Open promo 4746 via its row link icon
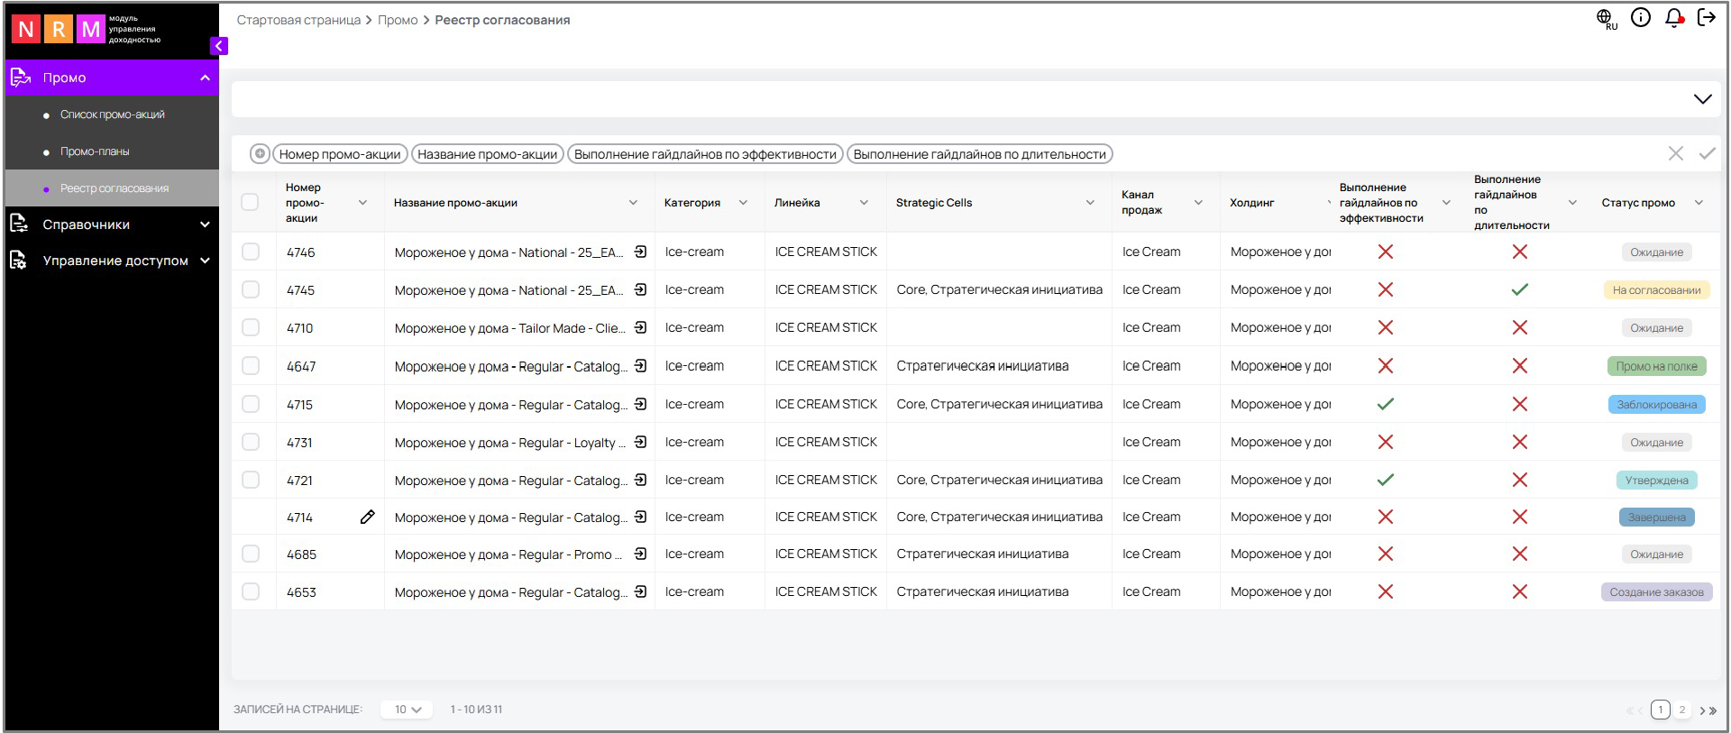Screen dimensions: 1731x733 640,252
